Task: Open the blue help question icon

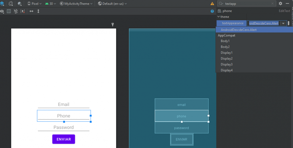Action: tap(212, 11)
